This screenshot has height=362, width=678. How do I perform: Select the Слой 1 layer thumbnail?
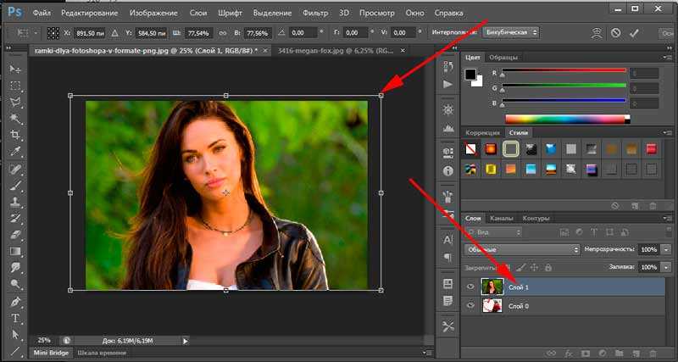click(492, 287)
